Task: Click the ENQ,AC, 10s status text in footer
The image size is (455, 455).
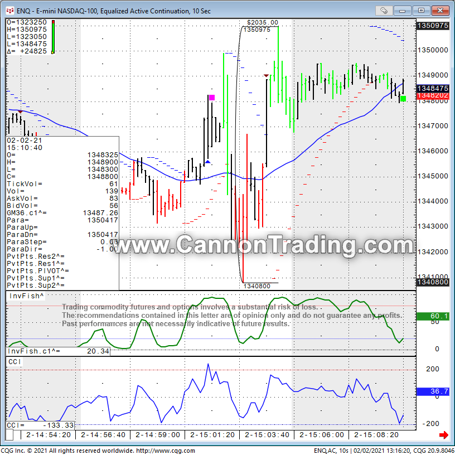Action: [x=332, y=451]
